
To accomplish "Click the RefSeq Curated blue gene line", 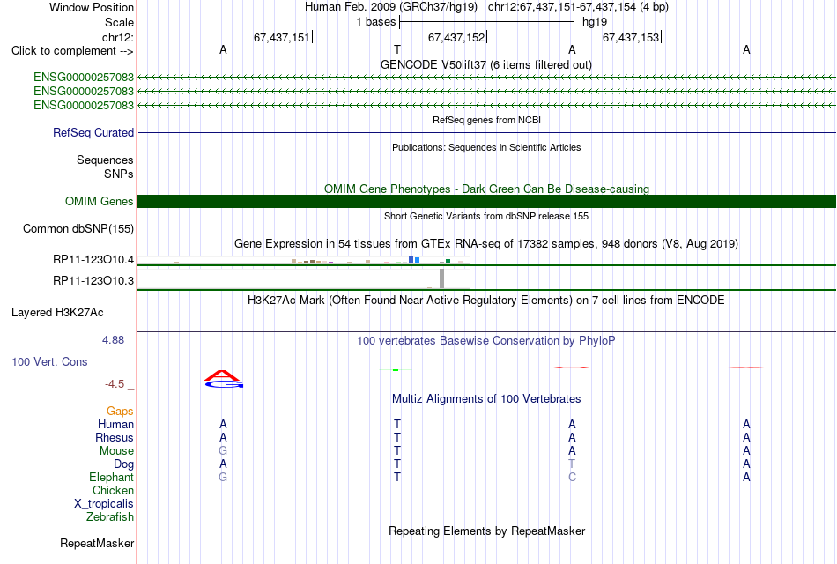I will tap(486, 132).
